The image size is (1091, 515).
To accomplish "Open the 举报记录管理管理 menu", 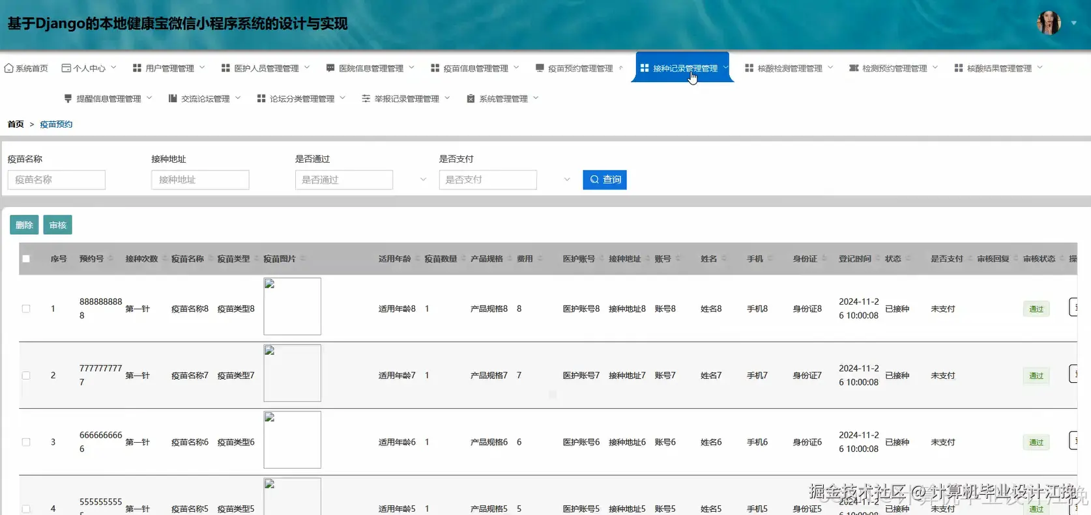I will point(406,99).
